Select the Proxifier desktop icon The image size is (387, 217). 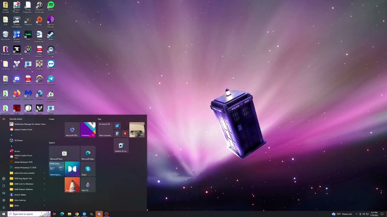[x=39, y=95]
